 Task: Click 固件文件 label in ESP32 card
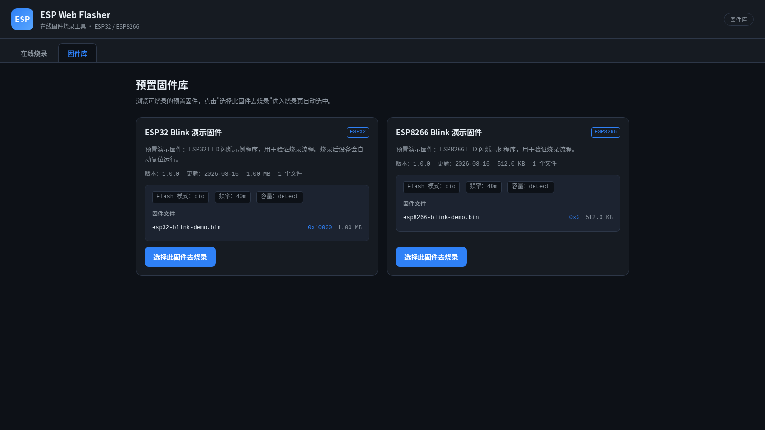pyautogui.click(x=164, y=214)
